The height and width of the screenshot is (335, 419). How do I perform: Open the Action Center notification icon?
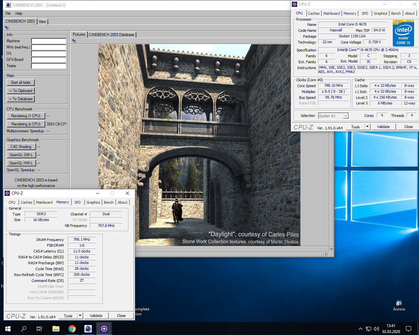point(409,328)
